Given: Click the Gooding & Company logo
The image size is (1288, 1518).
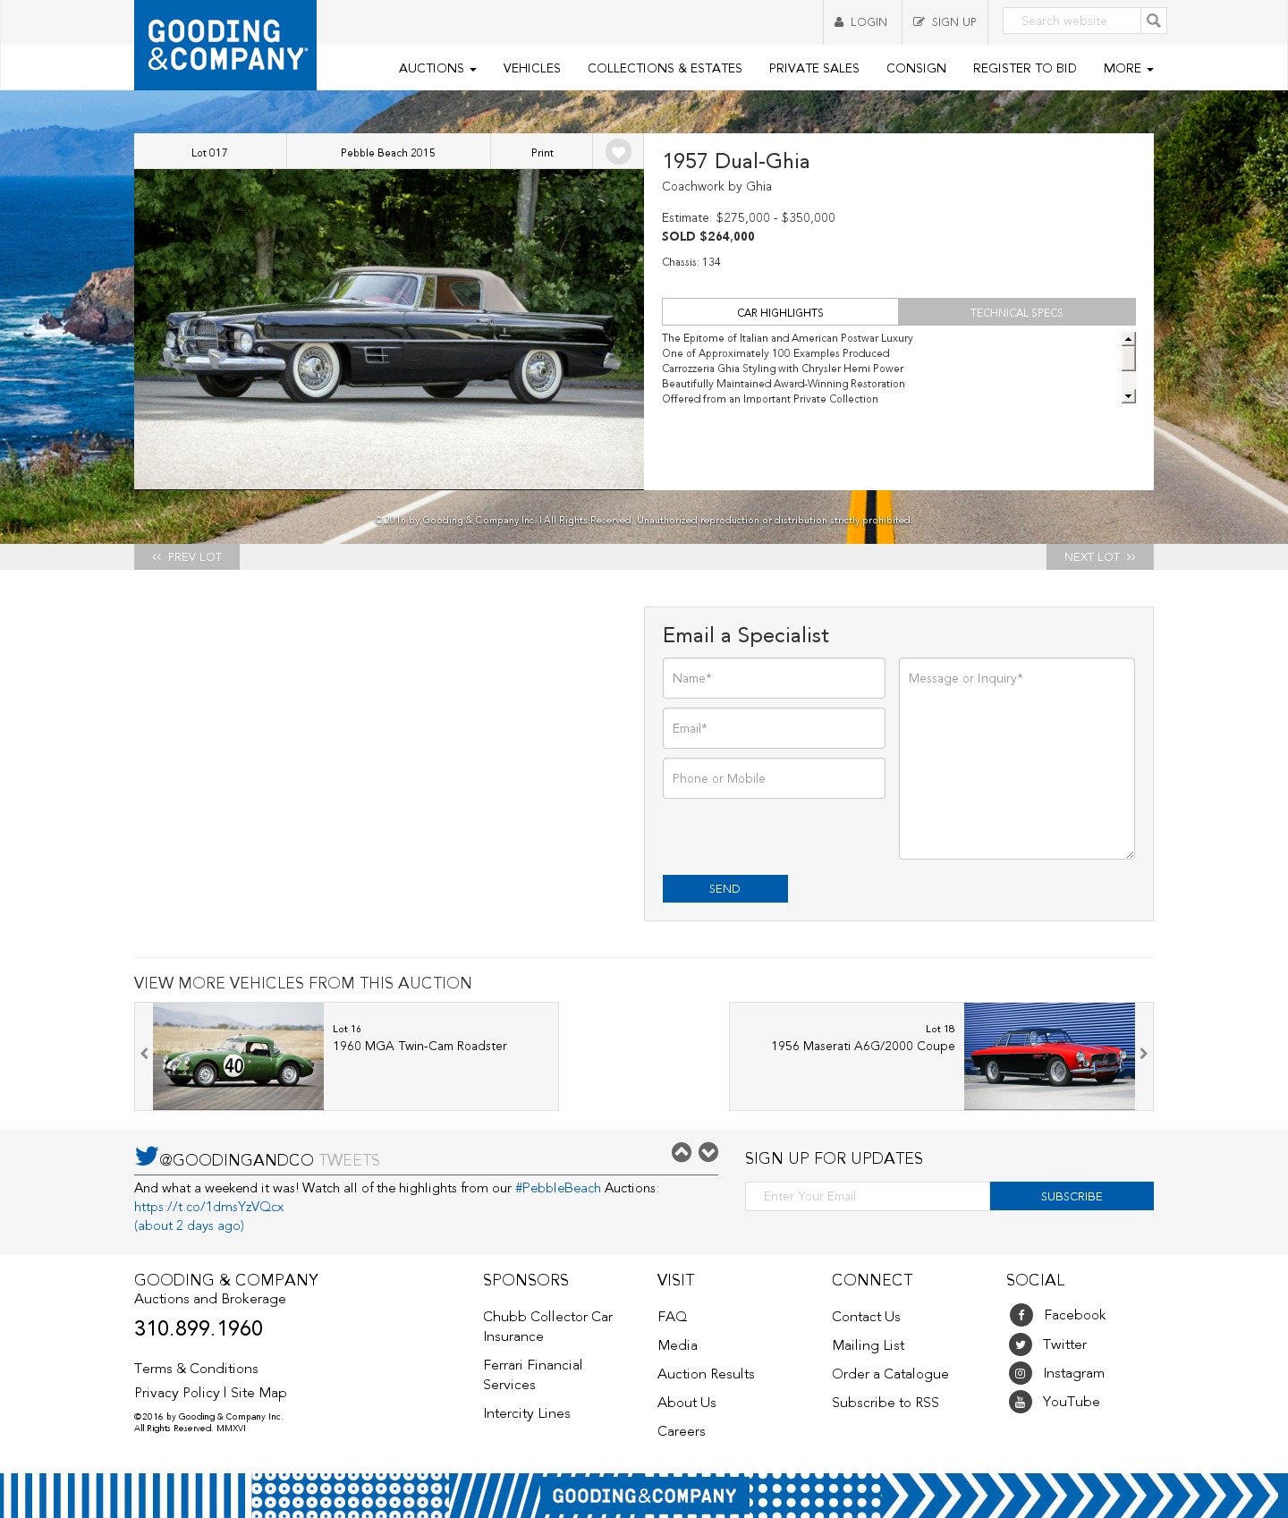Looking at the screenshot, I should click(x=225, y=45).
